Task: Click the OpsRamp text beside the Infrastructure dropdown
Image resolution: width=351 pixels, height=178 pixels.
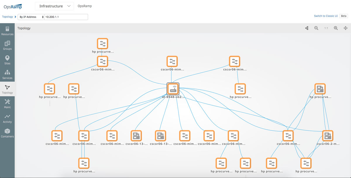Action: click(85, 6)
